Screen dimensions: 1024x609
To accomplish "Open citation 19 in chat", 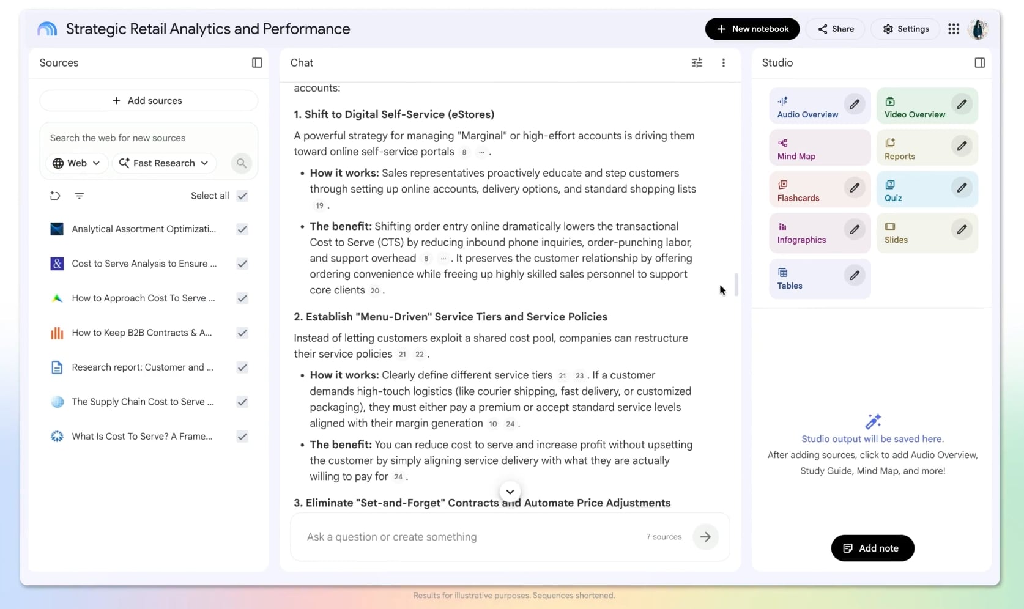I will pyautogui.click(x=319, y=205).
